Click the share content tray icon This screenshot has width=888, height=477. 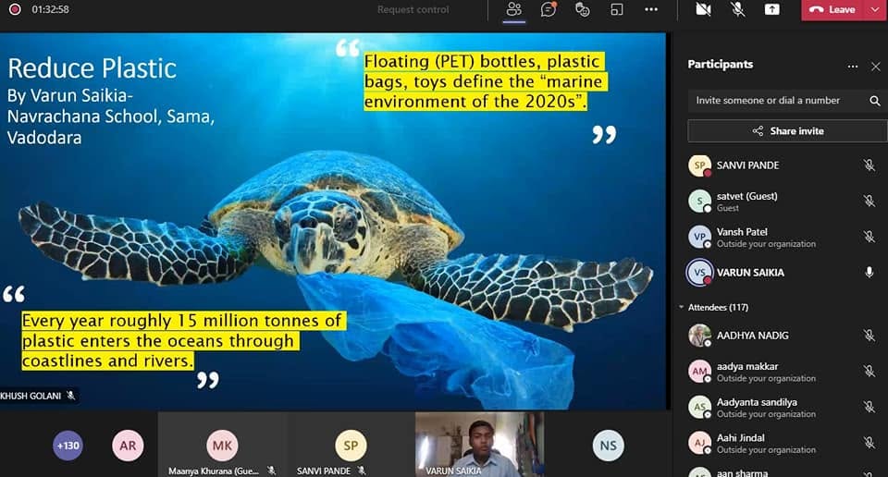(771, 9)
